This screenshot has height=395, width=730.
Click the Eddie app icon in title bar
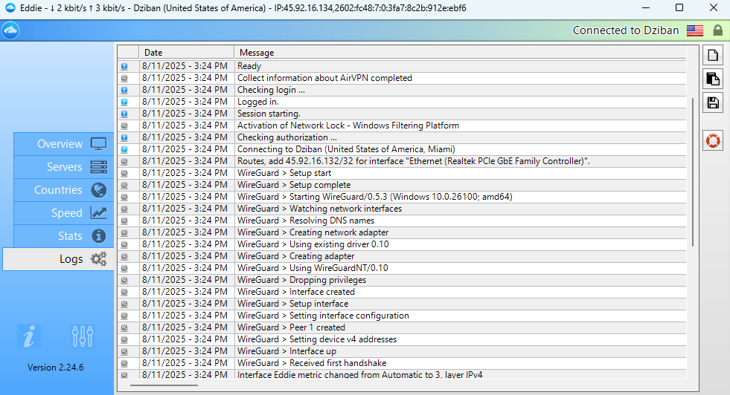coord(10,8)
